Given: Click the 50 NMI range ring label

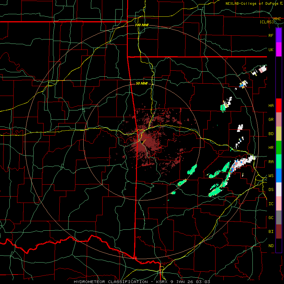Looking at the screenshot, I should point(142,84).
